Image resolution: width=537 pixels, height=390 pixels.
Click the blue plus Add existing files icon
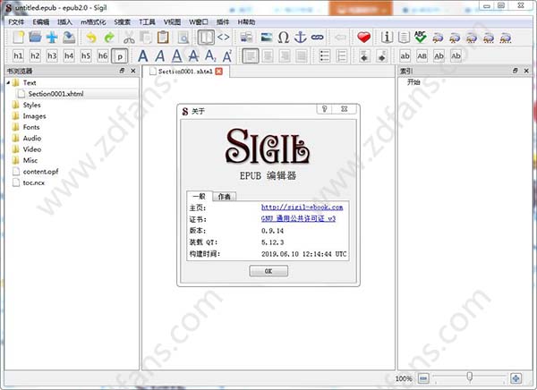click(52, 38)
